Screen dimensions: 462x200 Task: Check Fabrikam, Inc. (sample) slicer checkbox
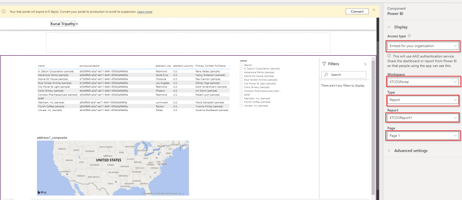coord(241,98)
